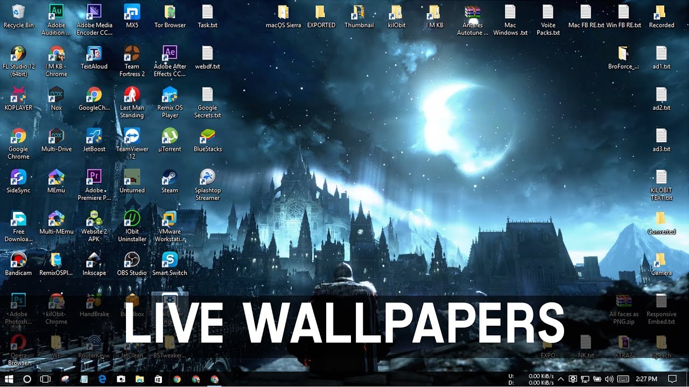
Task: Open Adobe After Effects CC shortcut
Action: click(x=170, y=61)
